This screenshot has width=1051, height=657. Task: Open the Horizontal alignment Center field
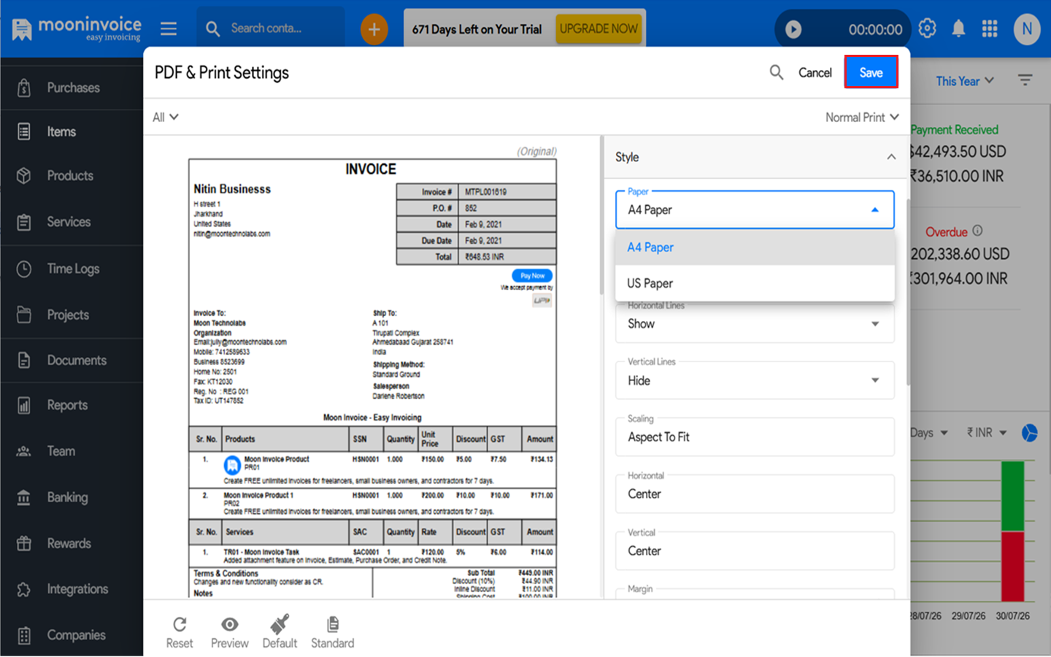pos(755,493)
